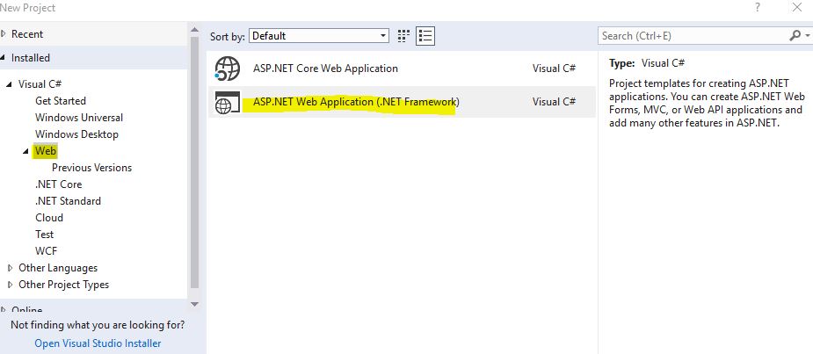Image resolution: width=813 pixels, height=354 pixels.
Task: Expand Other Languages node
Action: coord(11,268)
